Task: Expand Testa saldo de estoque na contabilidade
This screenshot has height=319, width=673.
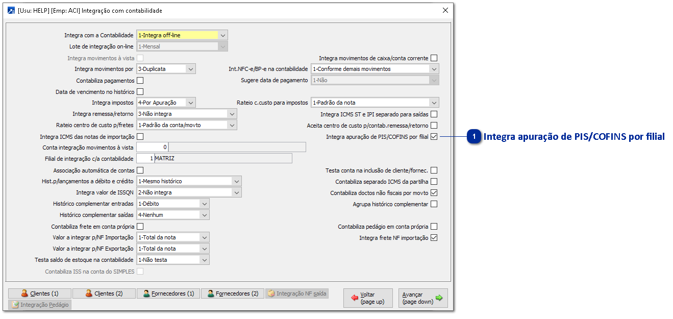Action: [204, 260]
